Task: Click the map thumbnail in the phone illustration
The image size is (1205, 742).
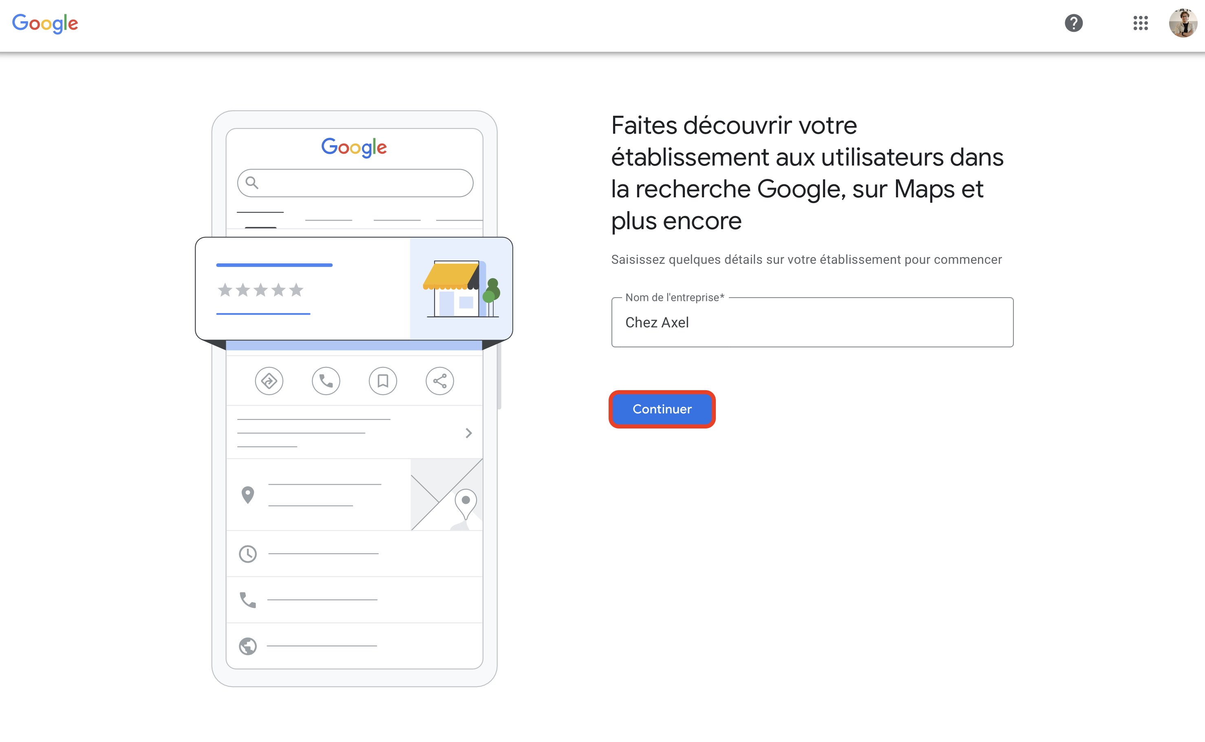Action: pos(446,495)
